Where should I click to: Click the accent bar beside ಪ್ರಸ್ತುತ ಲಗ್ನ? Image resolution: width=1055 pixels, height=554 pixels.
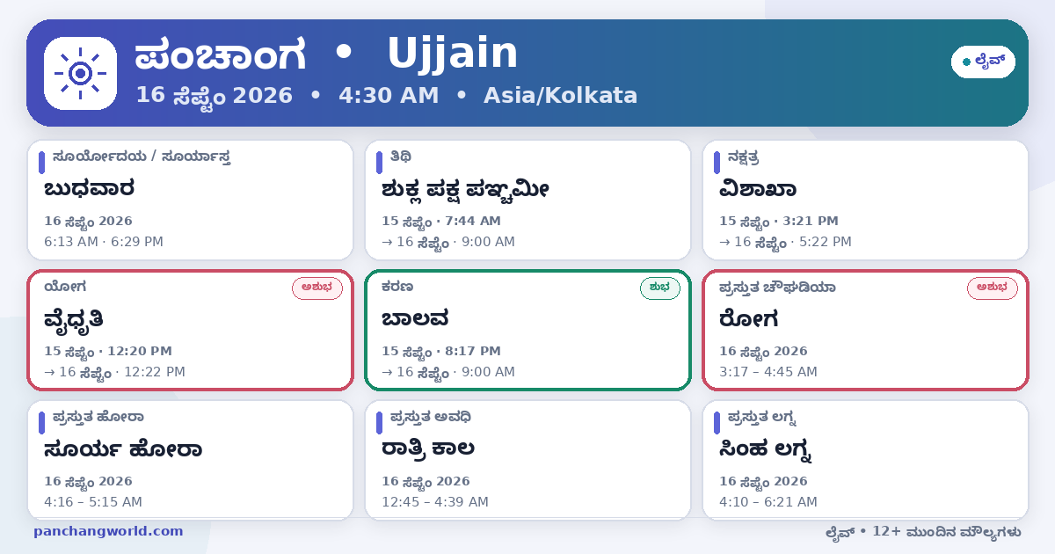pyautogui.click(x=717, y=422)
